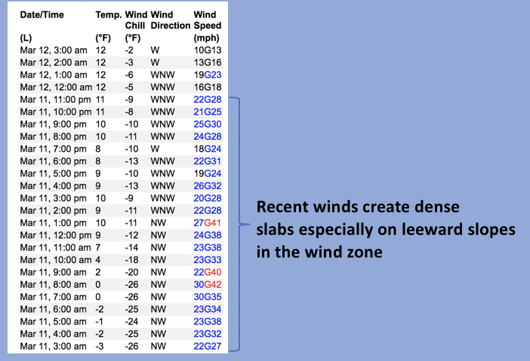Click the bracket marking the wind period
This screenshot has height=361, width=530.
point(239,224)
